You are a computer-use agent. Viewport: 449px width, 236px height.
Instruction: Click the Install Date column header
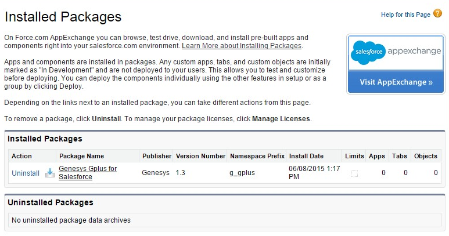point(306,156)
